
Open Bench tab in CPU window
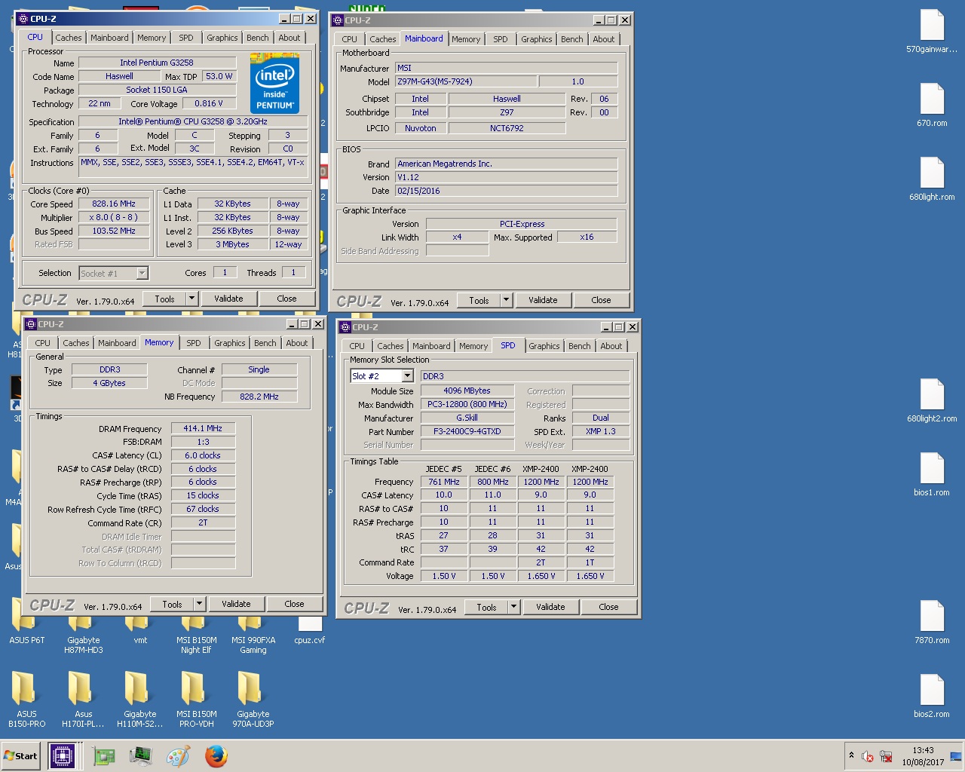click(x=258, y=38)
